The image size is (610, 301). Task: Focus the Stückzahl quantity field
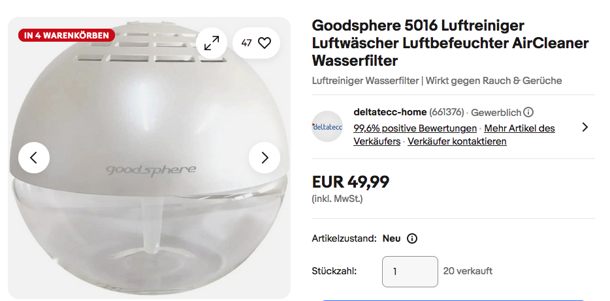coord(410,272)
